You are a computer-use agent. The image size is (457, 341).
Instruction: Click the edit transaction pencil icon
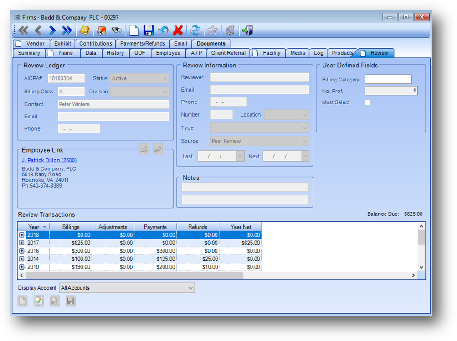39,301
